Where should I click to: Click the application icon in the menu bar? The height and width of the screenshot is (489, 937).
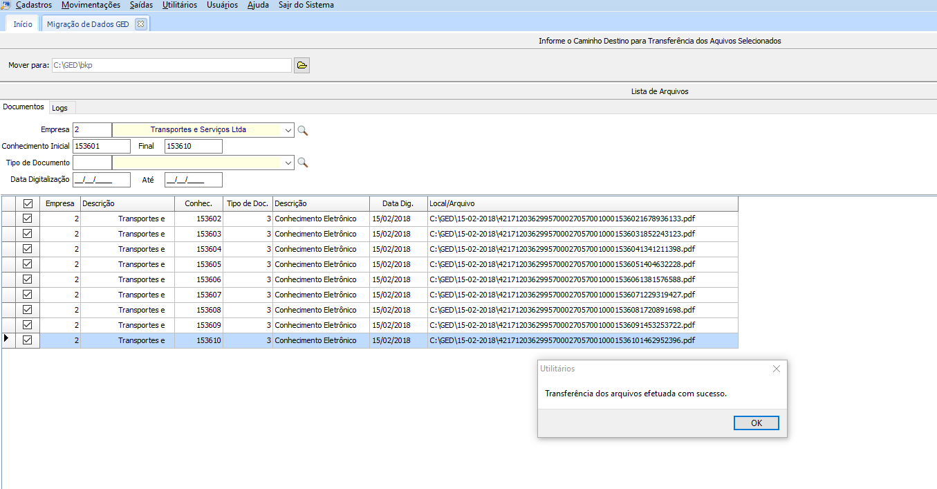pos(6,5)
